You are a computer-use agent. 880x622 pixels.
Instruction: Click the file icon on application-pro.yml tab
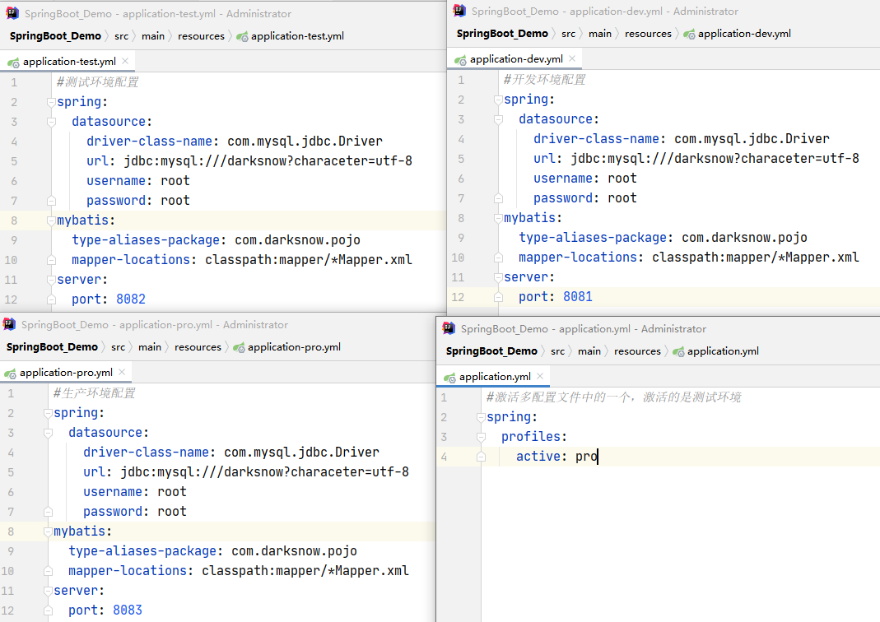[x=10, y=374]
